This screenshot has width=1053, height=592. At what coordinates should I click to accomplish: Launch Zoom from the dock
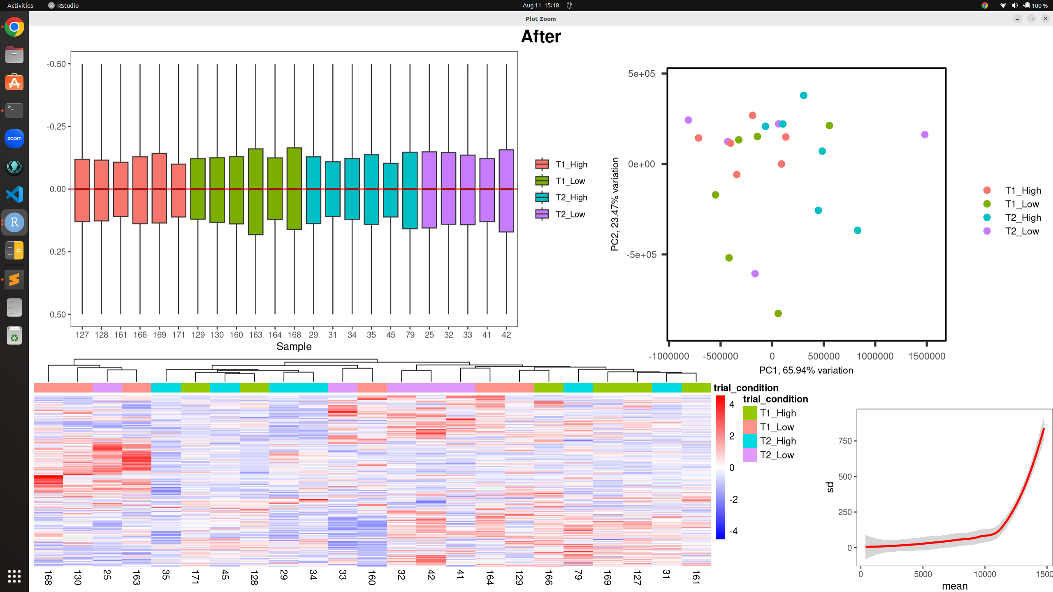click(14, 138)
